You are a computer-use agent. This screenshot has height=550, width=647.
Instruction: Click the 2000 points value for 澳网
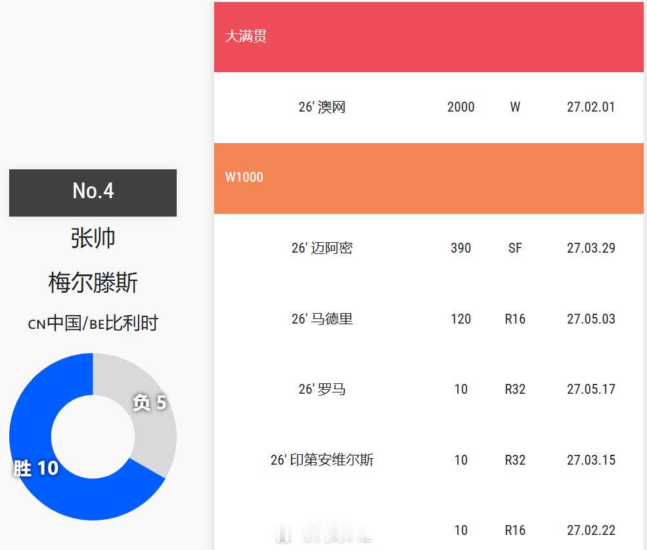(461, 107)
